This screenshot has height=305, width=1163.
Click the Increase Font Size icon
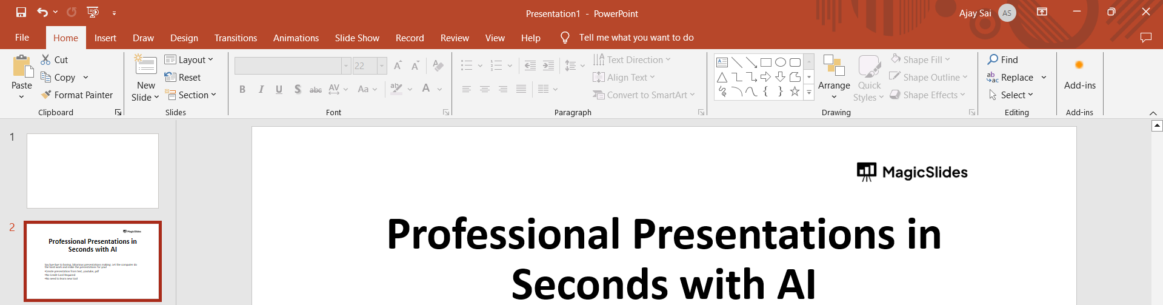pyautogui.click(x=398, y=65)
